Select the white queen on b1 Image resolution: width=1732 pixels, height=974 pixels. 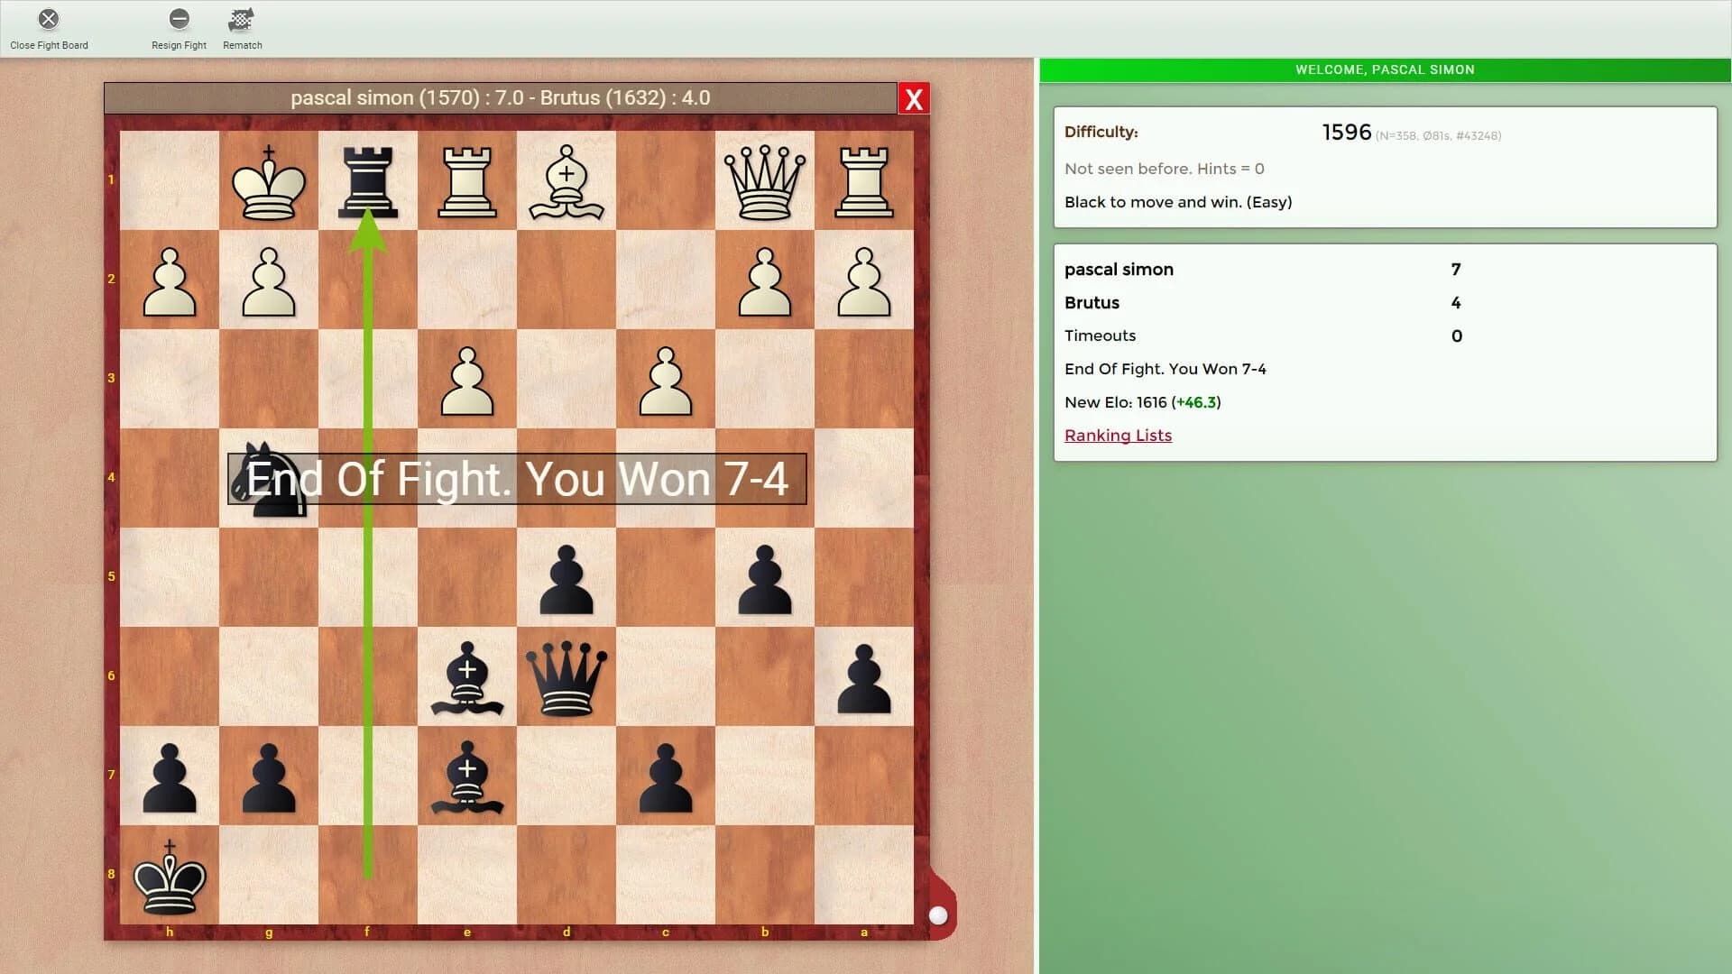pos(764,180)
